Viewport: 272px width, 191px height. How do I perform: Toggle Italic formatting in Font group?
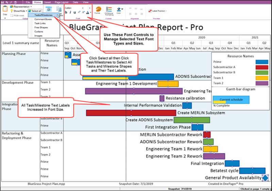70,12
